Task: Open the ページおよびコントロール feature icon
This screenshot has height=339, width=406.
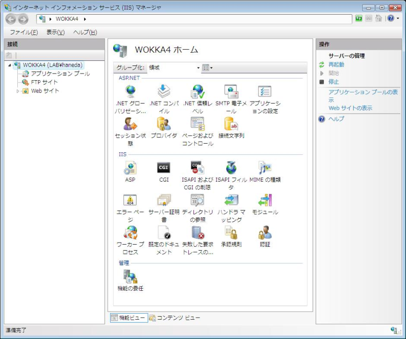Action: pyautogui.click(x=197, y=124)
